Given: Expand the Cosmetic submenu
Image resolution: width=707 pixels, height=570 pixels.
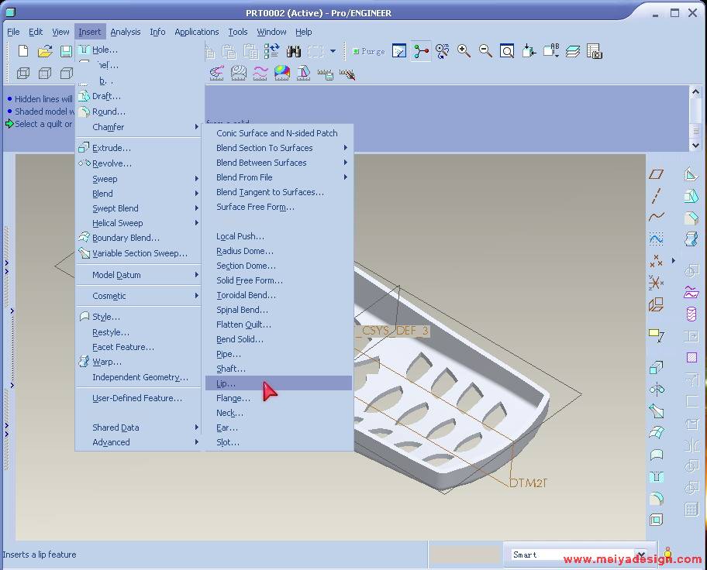Looking at the screenshot, I should coord(139,296).
